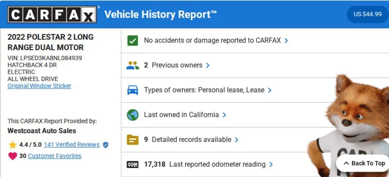Click the globe last-owned location icon
The height and width of the screenshot is (177, 389).
(x=133, y=115)
